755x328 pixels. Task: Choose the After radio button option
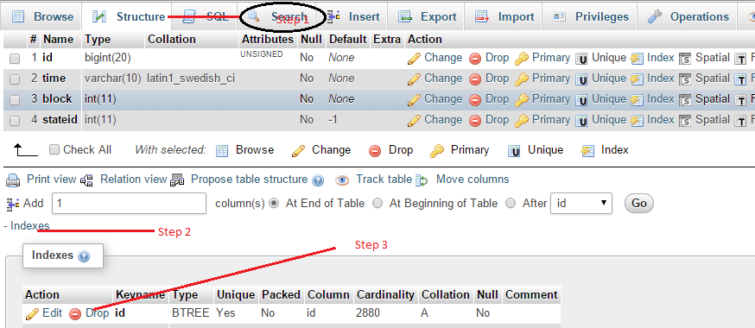pyautogui.click(x=511, y=204)
